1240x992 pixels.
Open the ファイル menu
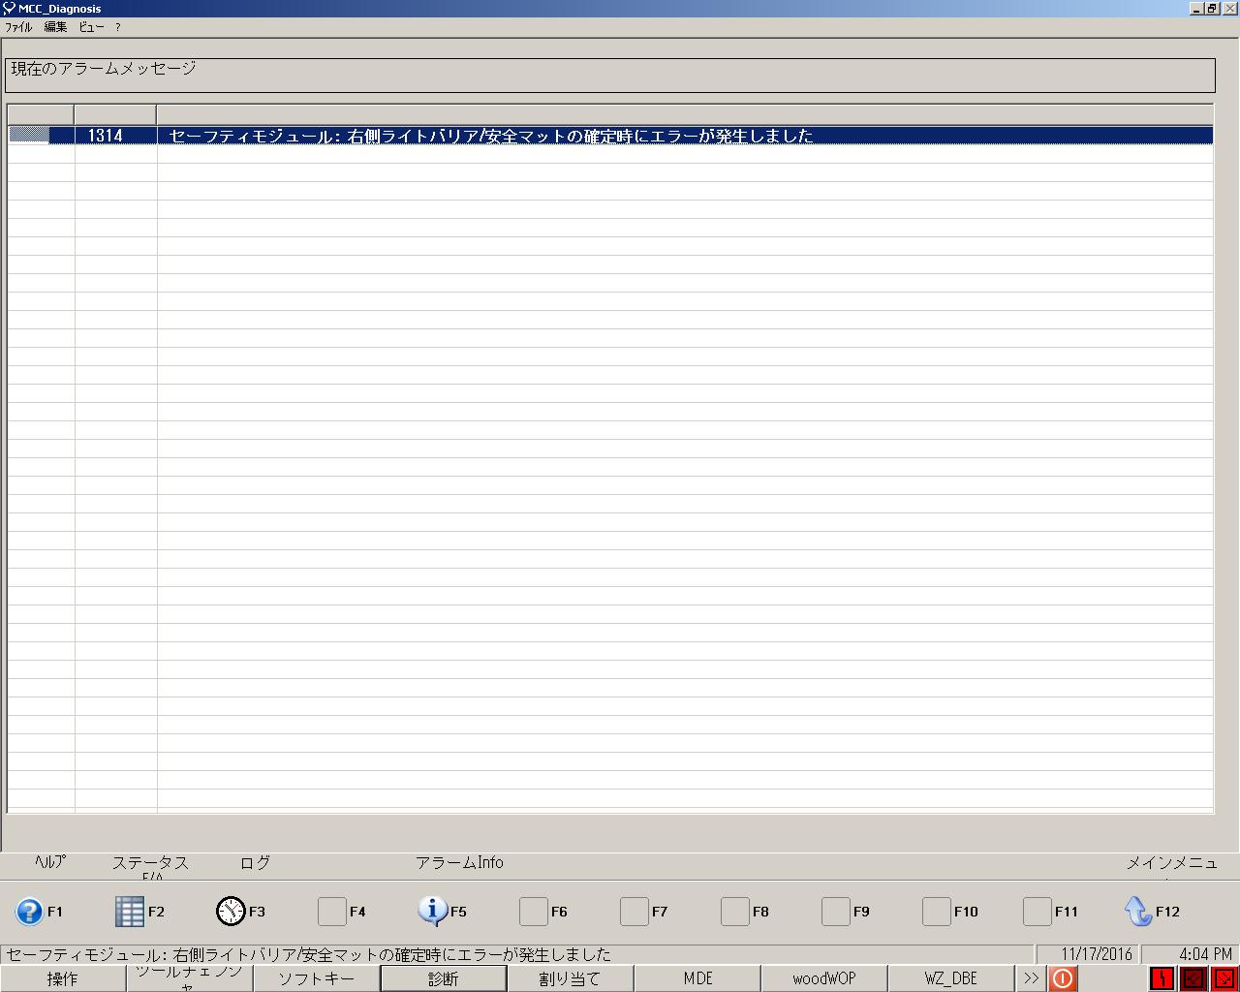(18, 27)
